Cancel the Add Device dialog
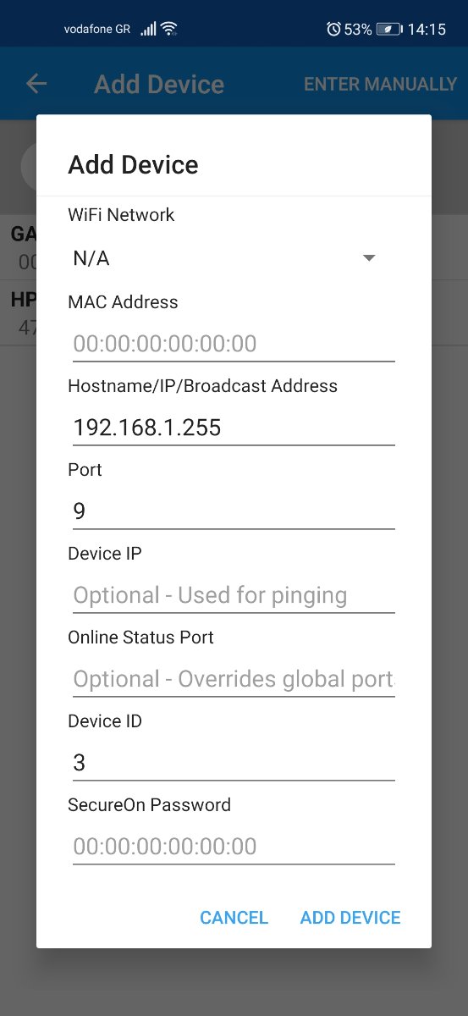 [234, 918]
